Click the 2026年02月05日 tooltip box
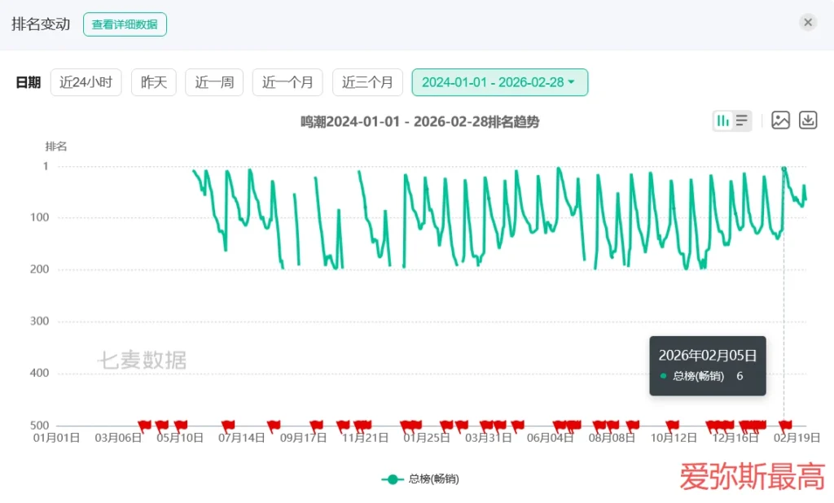The image size is (834, 503). (x=707, y=365)
